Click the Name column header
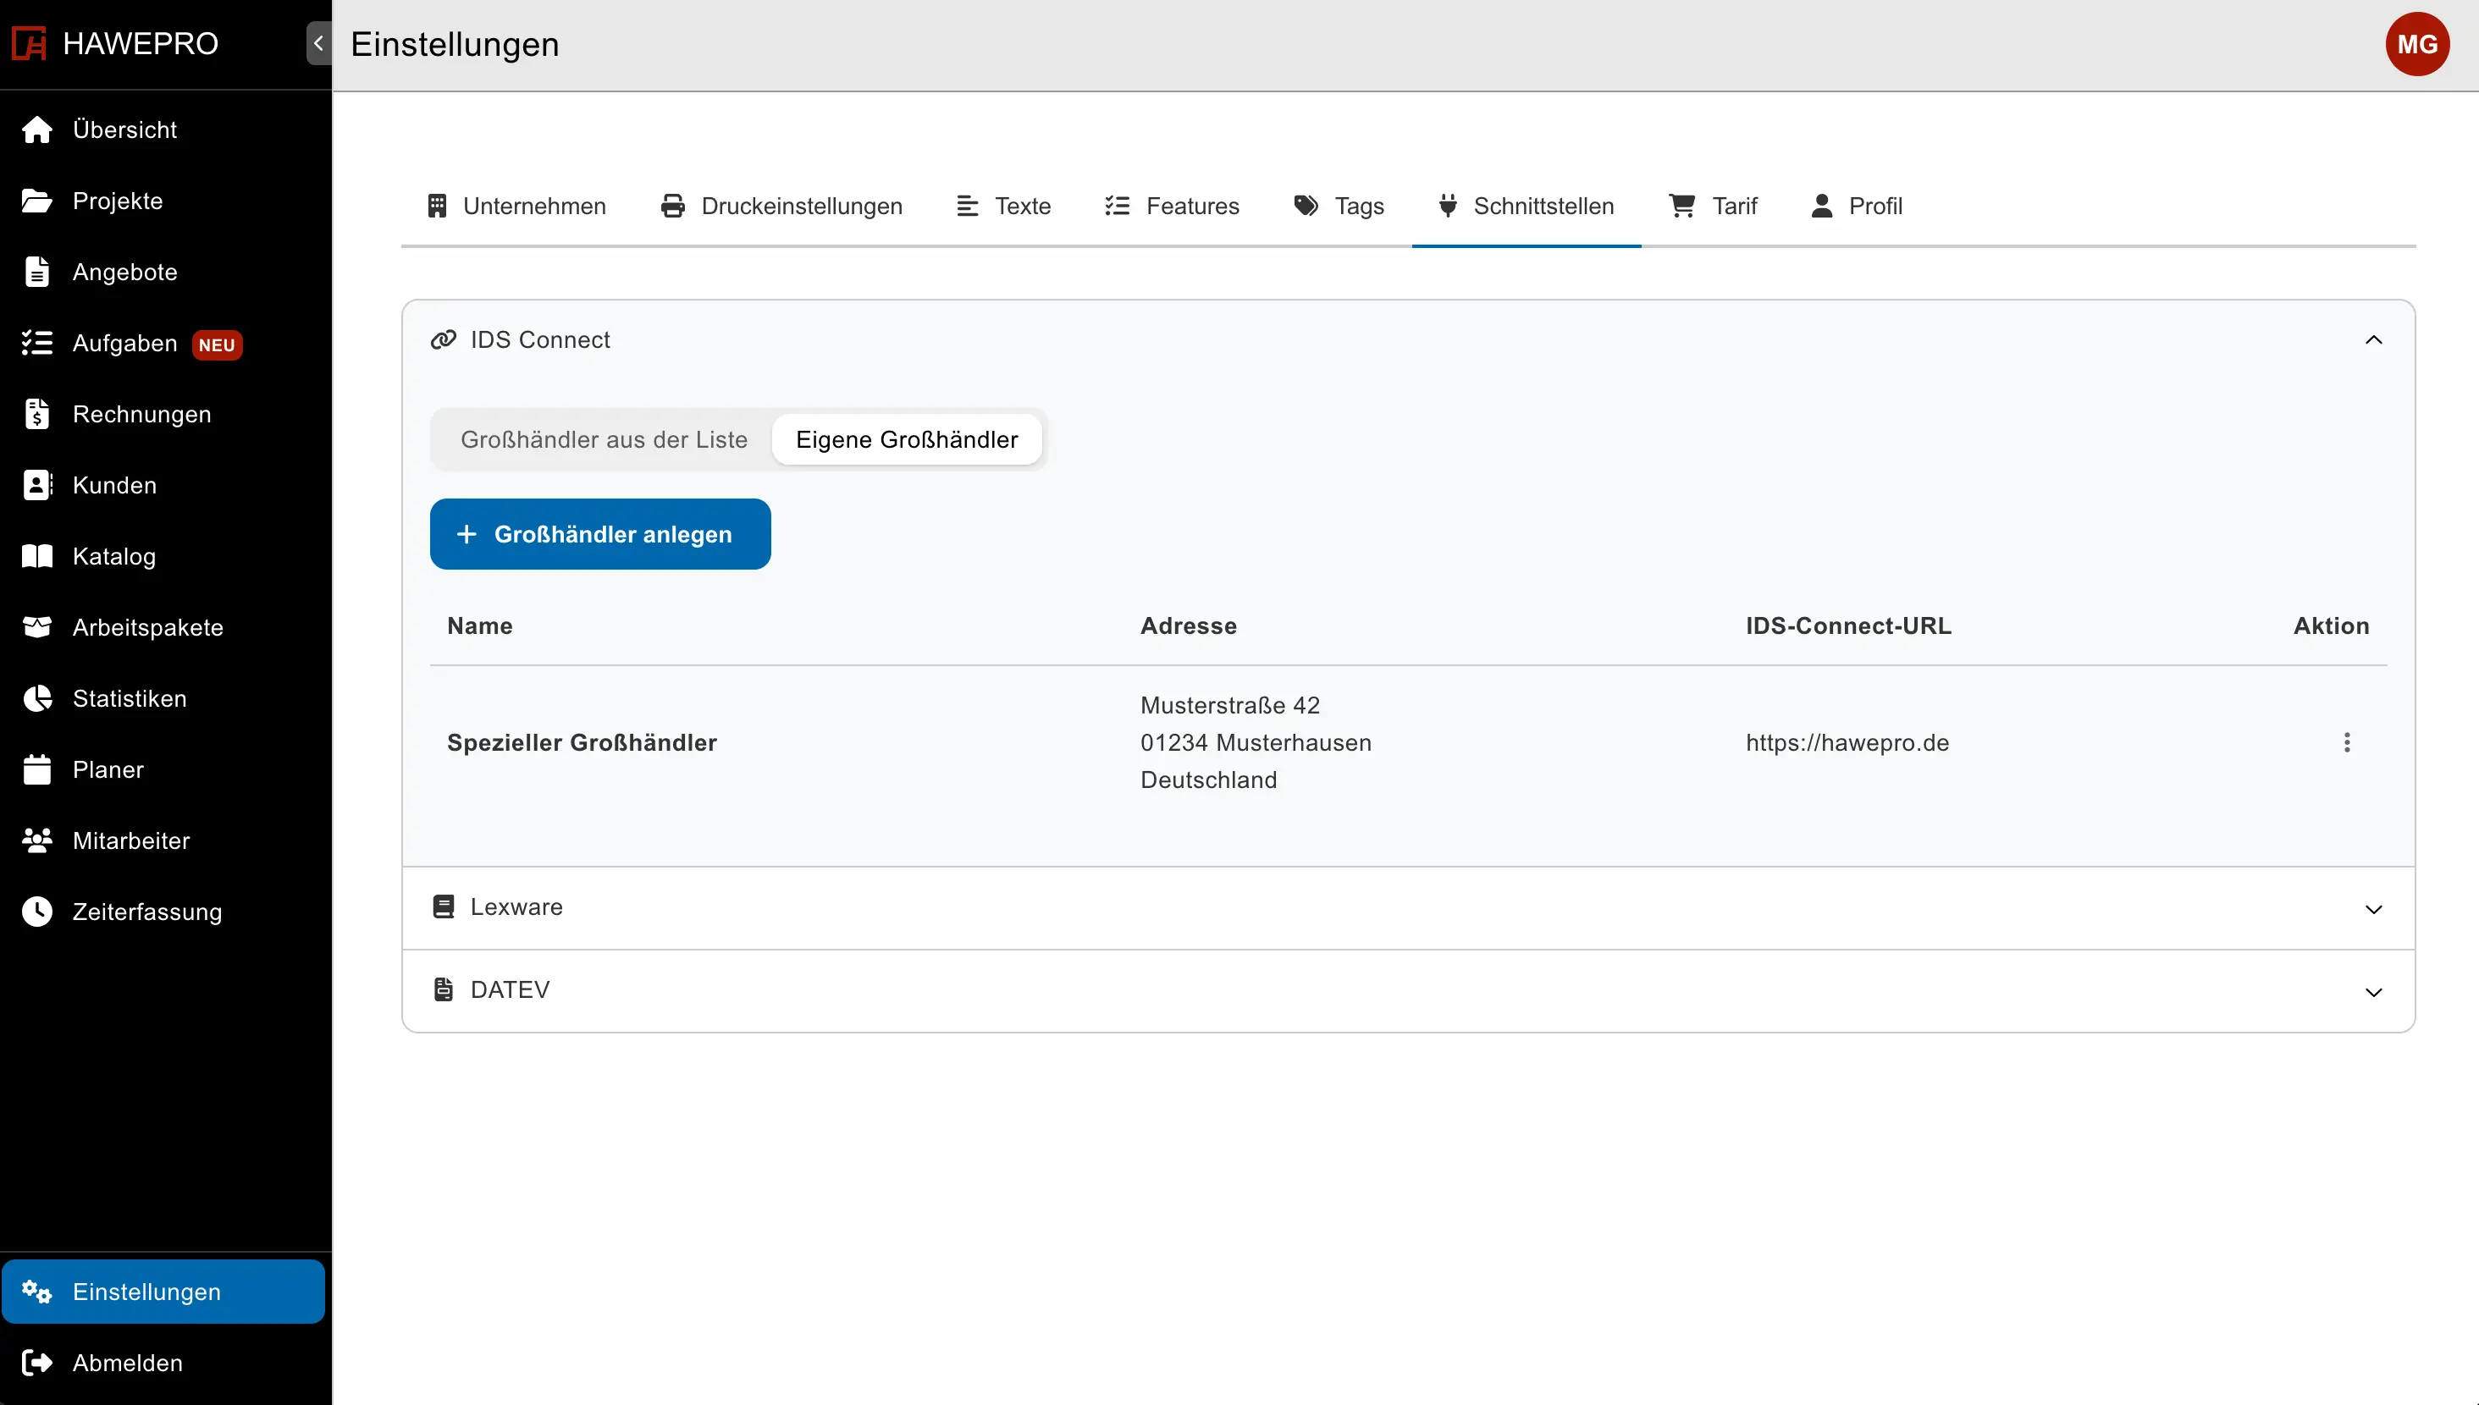 [479, 626]
